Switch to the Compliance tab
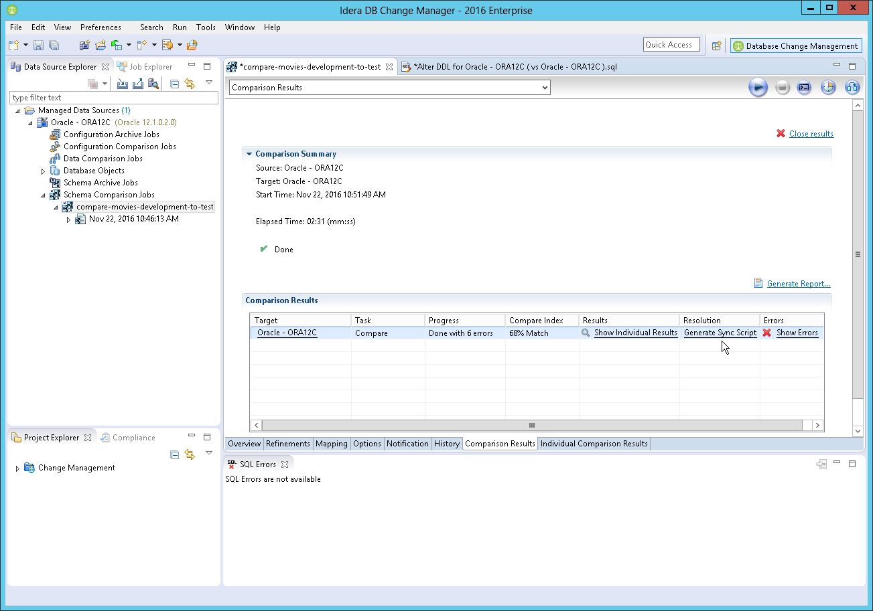Screen dimensions: 873x611 pyautogui.click(x=127, y=438)
